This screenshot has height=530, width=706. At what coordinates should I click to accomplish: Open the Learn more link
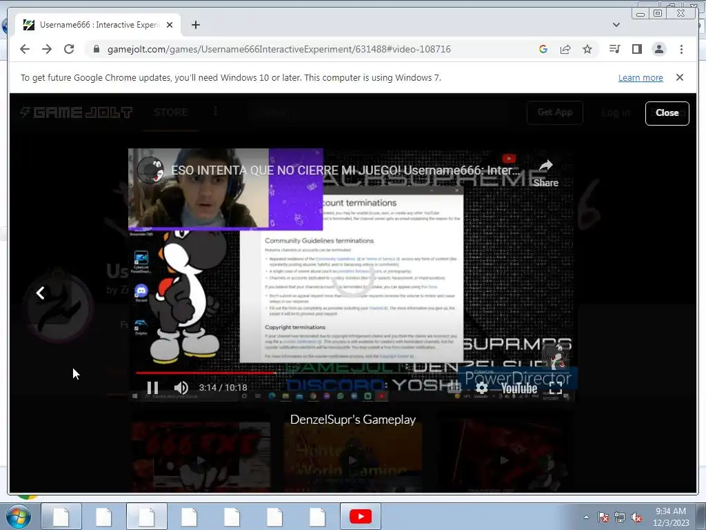[641, 77]
